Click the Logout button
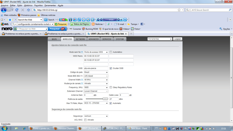Screen dimensions: 233x131 pyautogui.click(x=178, y=39)
